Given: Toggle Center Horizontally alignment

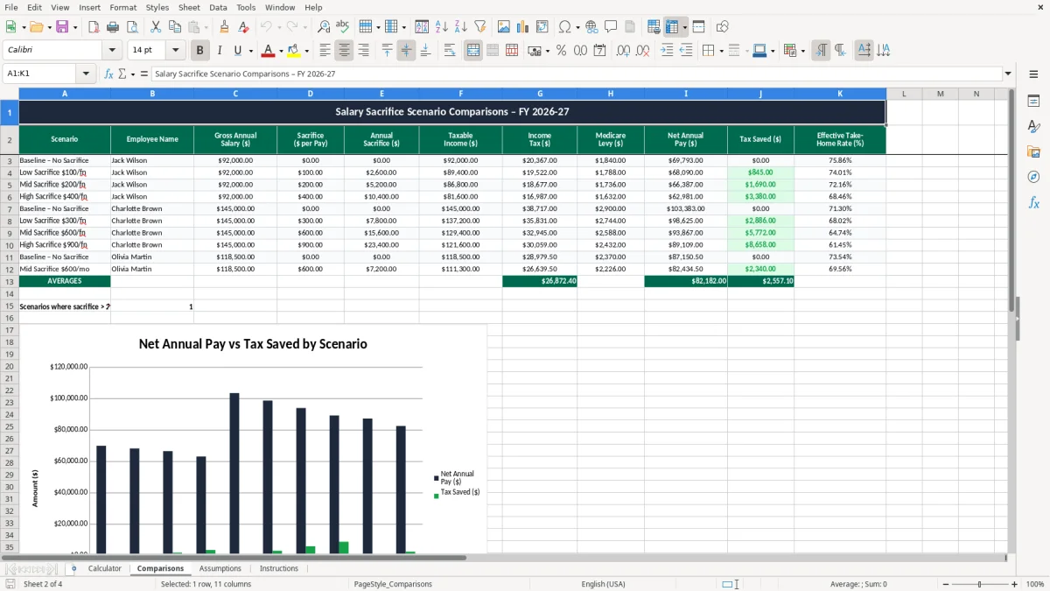Looking at the screenshot, I should pos(344,51).
